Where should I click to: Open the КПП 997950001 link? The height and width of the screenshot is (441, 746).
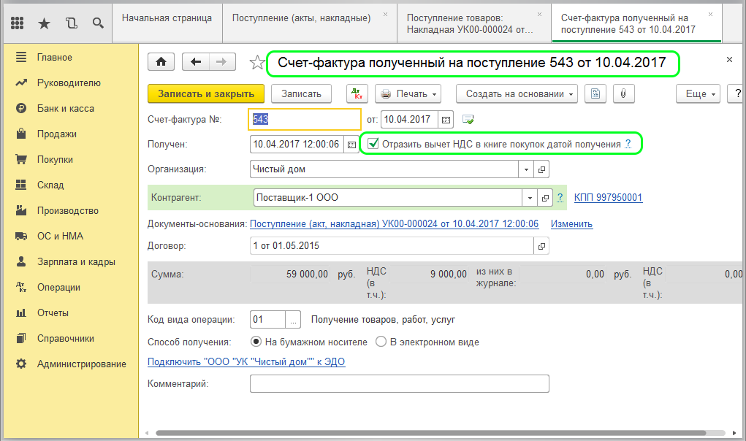[x=608, y=198]
